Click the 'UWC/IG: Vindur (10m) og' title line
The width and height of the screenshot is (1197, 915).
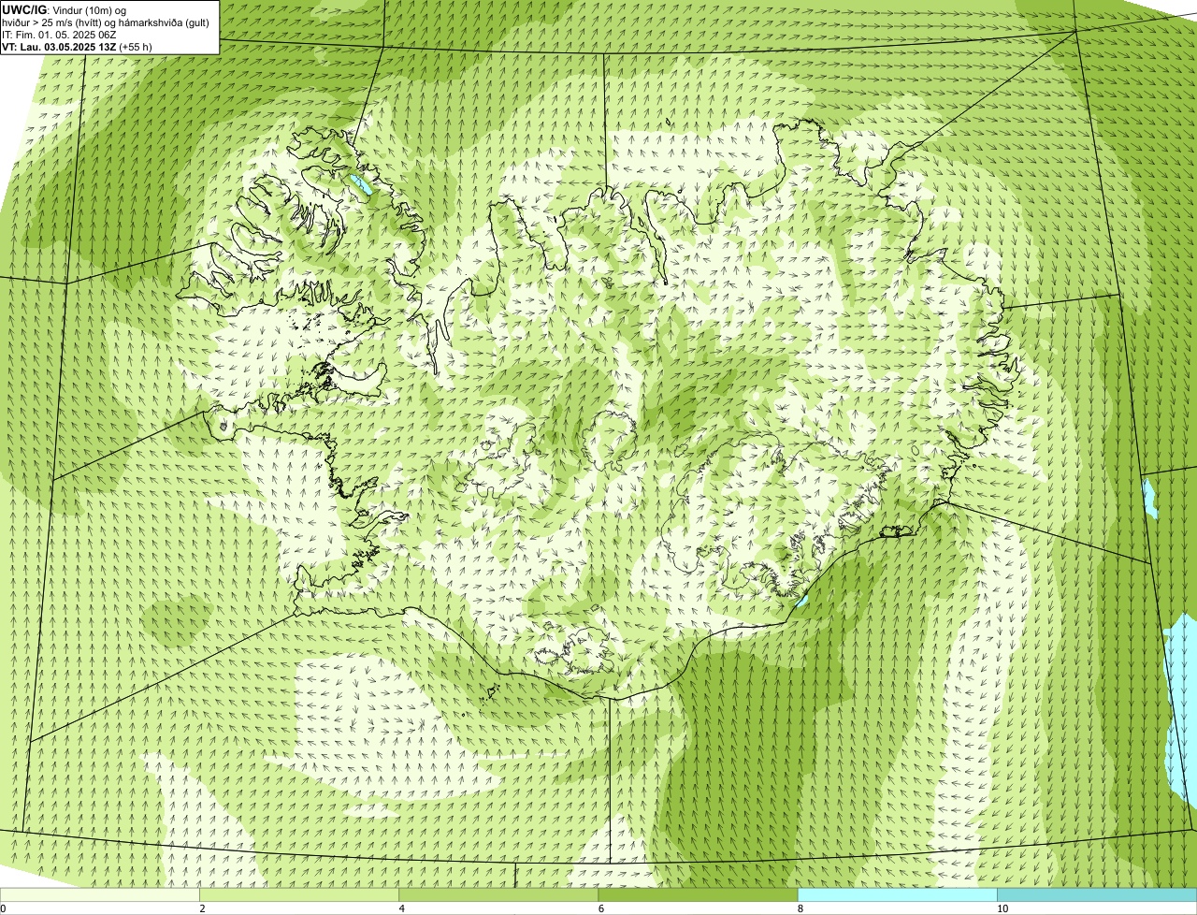pos(65,9)
